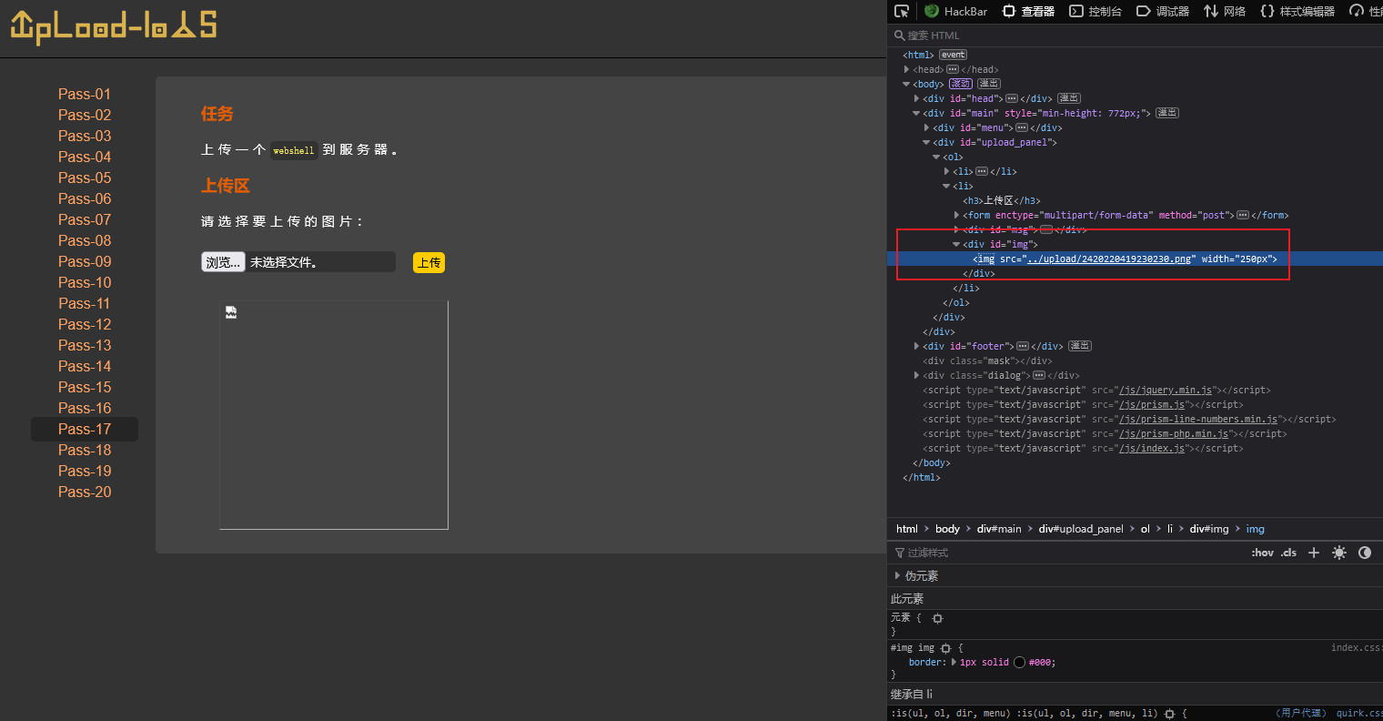Image resolution: width=1383 pixels, height=721 pixels.
Task: Expand the div id="menu" node
Action: tap(927, 127)
